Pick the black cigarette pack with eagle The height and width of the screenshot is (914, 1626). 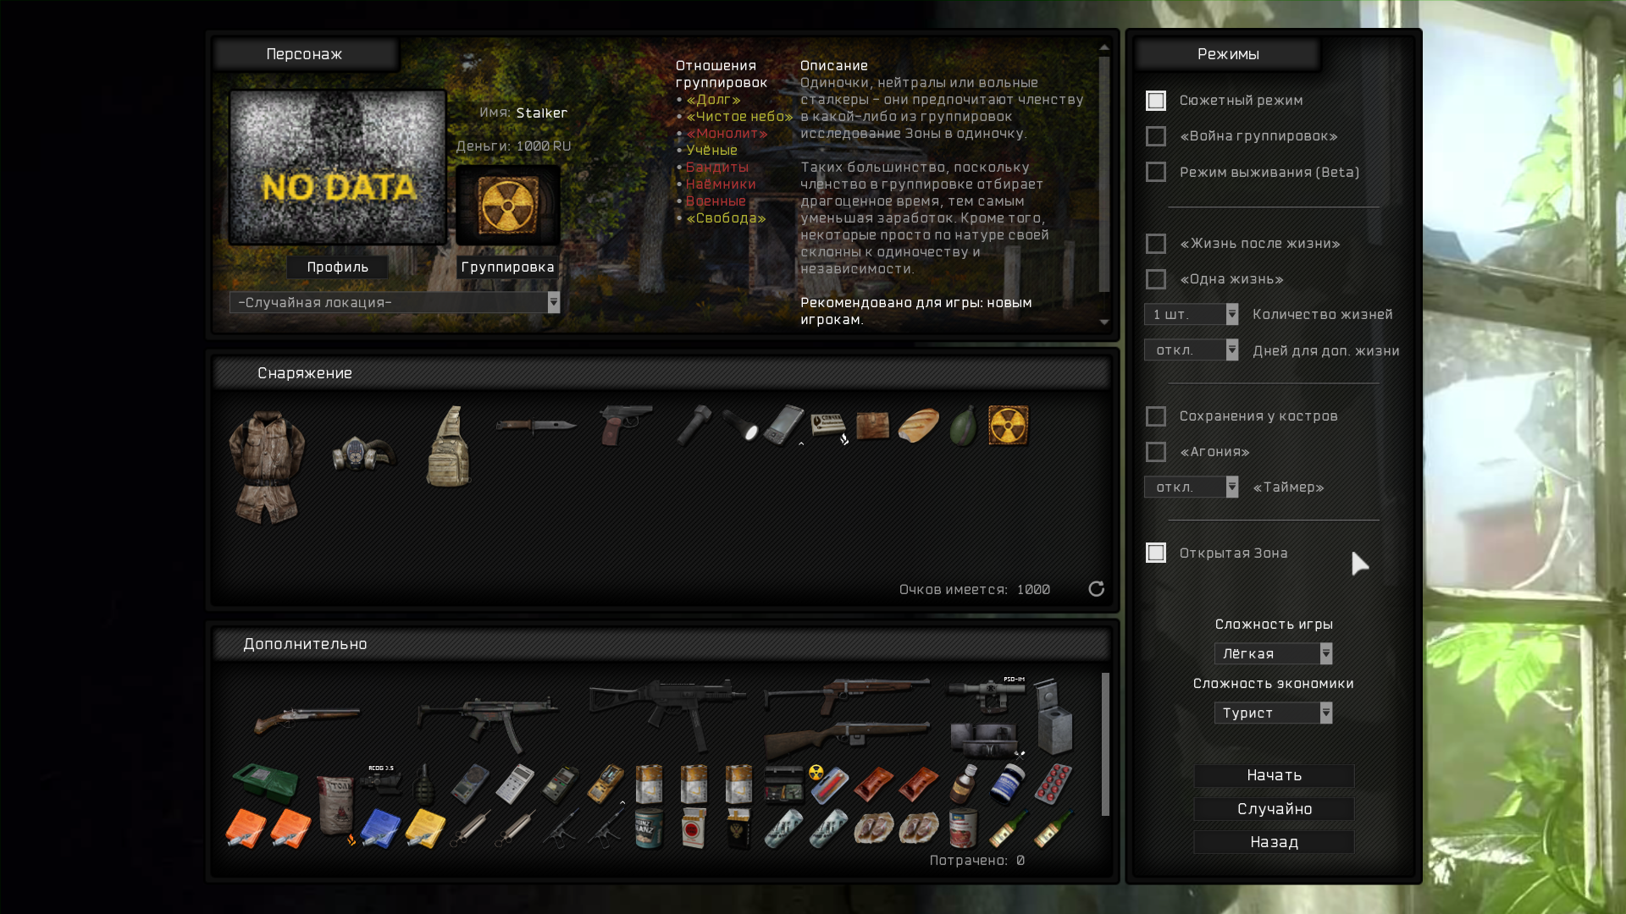[738, 829]
